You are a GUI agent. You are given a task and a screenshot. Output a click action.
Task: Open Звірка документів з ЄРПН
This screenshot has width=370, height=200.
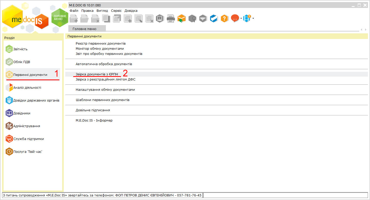(97, 74)
